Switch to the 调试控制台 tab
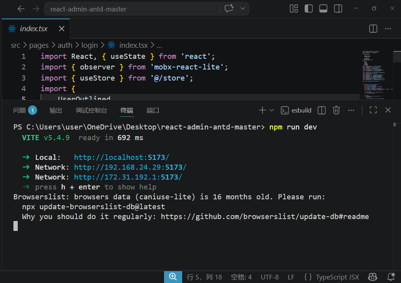401x283 pixels. [x=91, y=111]
